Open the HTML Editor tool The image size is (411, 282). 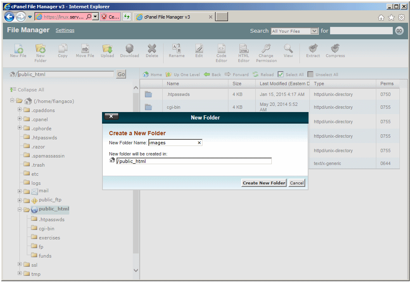[x=244, y=53]
